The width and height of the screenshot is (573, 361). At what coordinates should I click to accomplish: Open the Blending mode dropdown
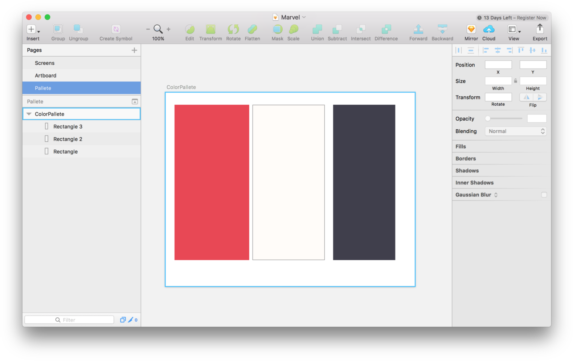pyautogui.click(x=515, y=131)
